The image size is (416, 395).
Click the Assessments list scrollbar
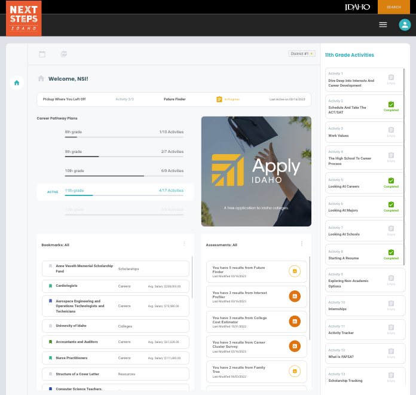310,298
